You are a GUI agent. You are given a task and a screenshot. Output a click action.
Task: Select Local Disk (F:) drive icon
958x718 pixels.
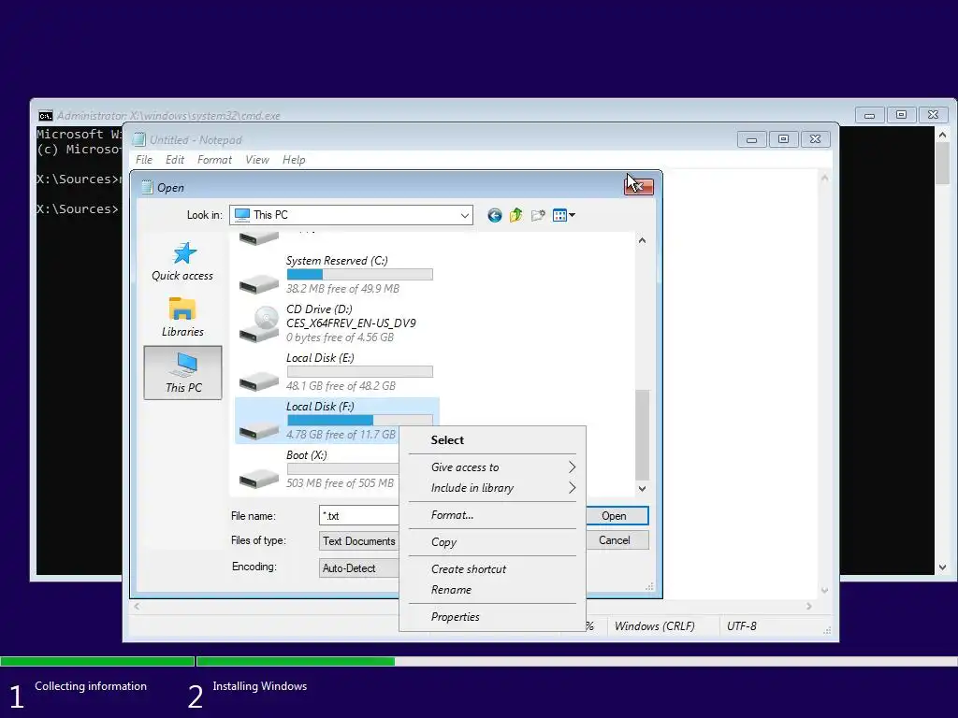pos(259,430)
